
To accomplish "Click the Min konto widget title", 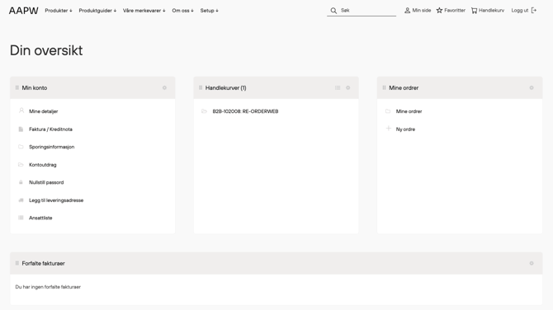I will click(x=34, y=87).
